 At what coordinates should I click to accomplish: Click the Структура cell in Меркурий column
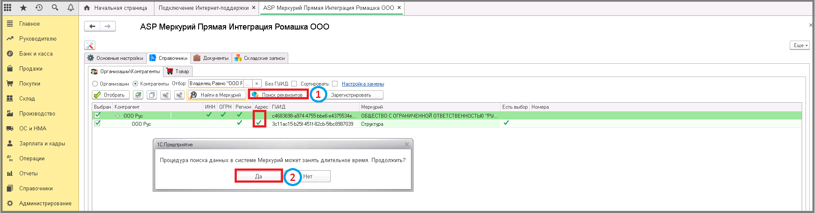tap(430, 124)
